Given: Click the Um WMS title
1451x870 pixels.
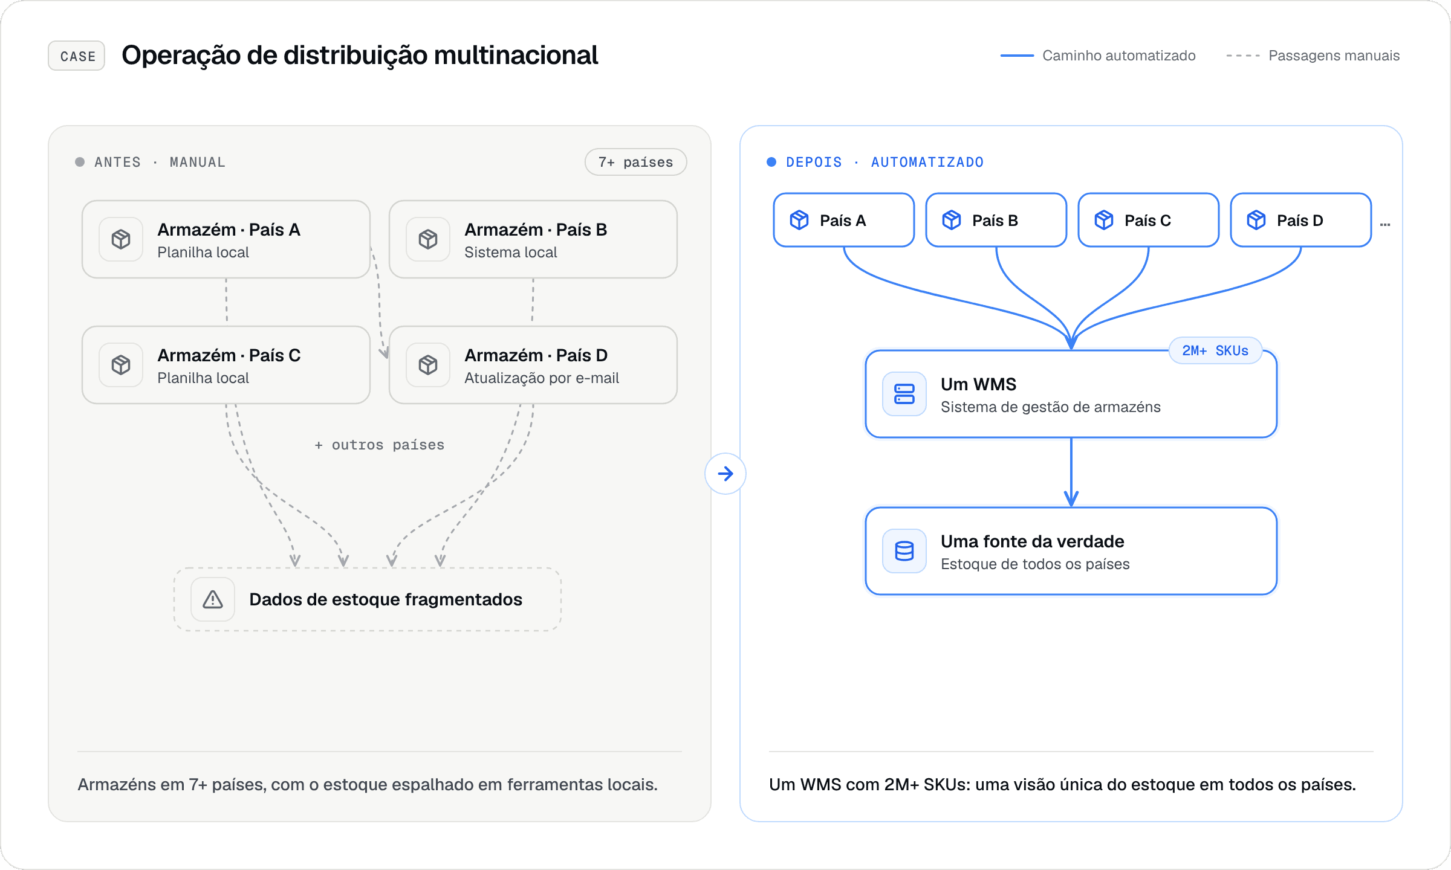Looking at the screenshot, I should (979, 384).
